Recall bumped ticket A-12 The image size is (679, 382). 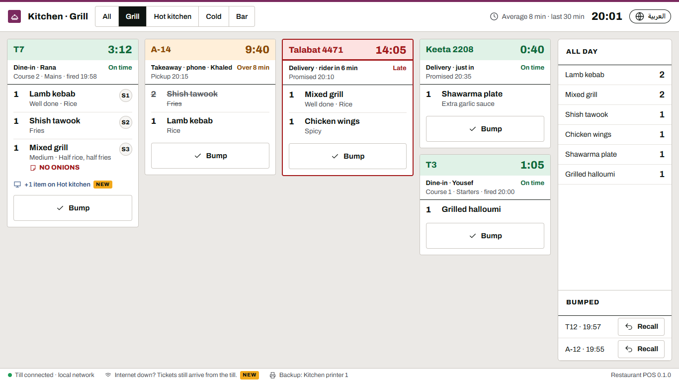coord(641,349)
